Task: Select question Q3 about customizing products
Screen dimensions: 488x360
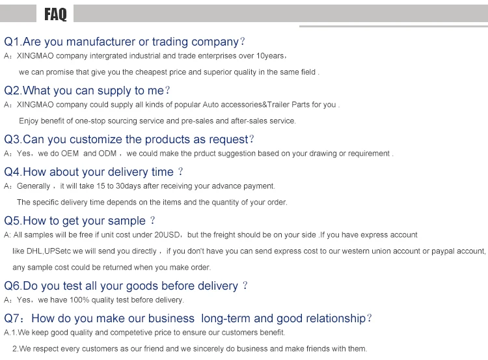Action: [129, 139]
